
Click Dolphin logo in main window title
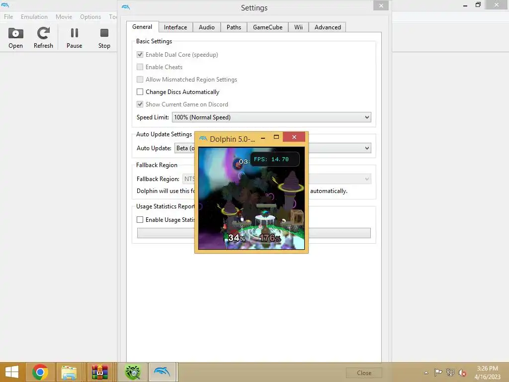(x=5, y=5)
